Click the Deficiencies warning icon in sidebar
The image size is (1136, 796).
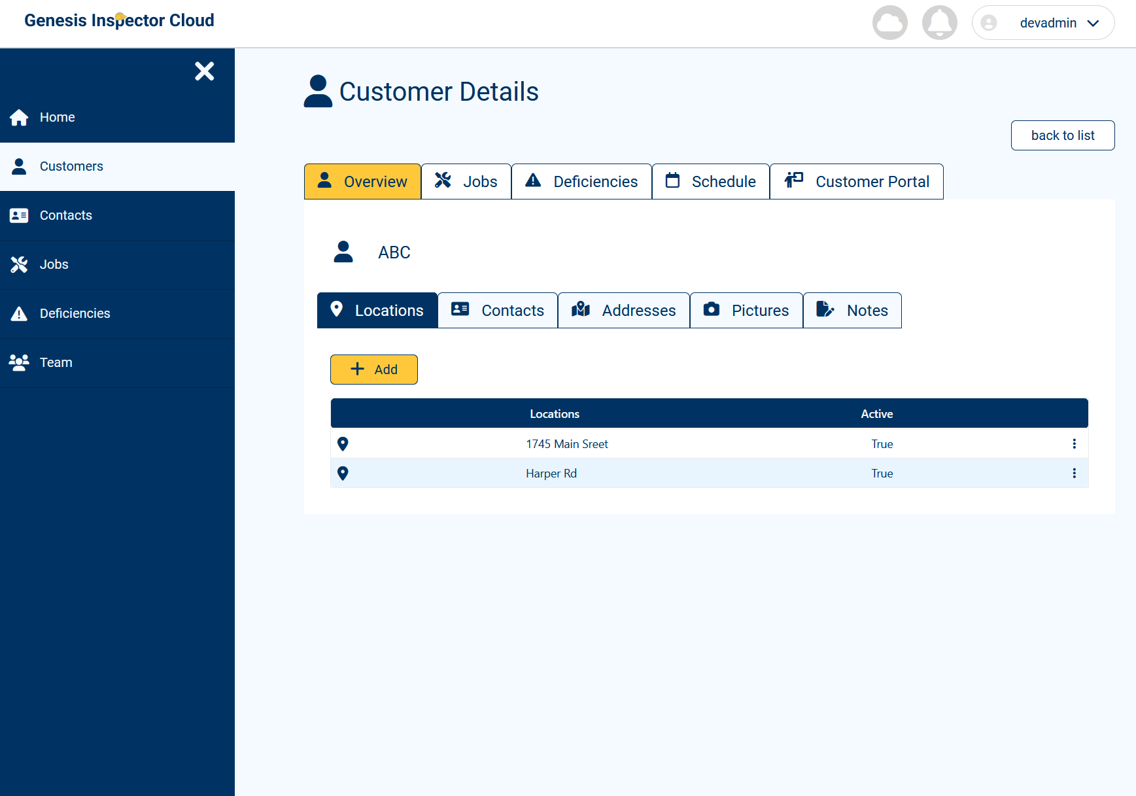[x=19, y=313]
